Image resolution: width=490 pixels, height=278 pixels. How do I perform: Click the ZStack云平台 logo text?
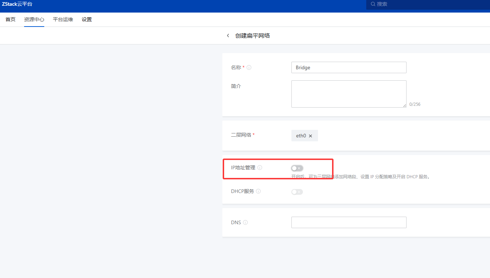point(17,4)
